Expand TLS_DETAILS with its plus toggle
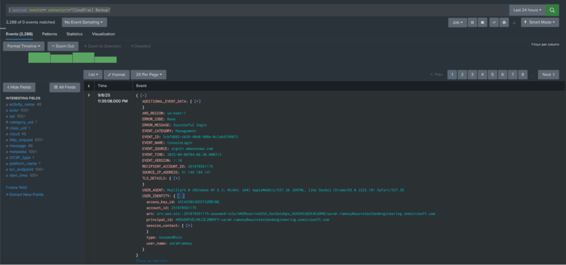The height and width of the screenshot is (265, 566). [x=176, y=178]
